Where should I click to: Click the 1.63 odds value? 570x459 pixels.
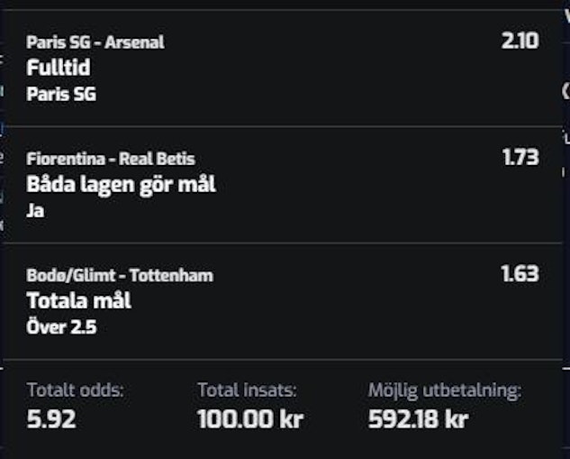pyautogui.click(x=520, y=273)
